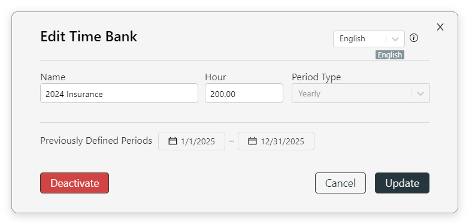Click the Update button
Viewport: 469px width, 224px height.
point(402,183)
